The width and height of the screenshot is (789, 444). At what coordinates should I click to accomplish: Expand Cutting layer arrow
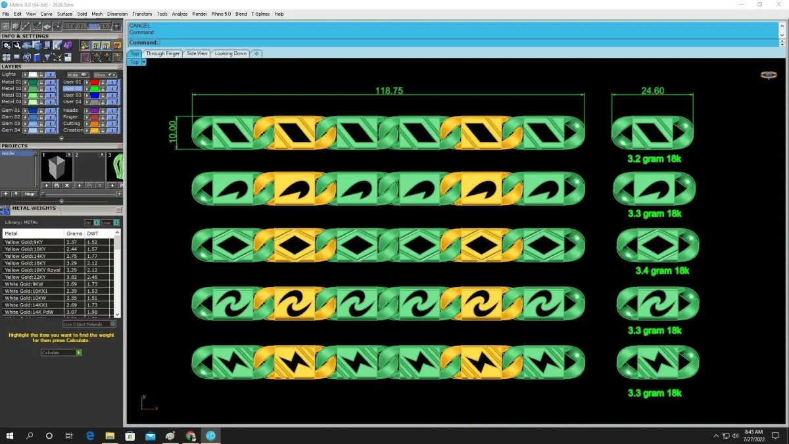(87, 124)
